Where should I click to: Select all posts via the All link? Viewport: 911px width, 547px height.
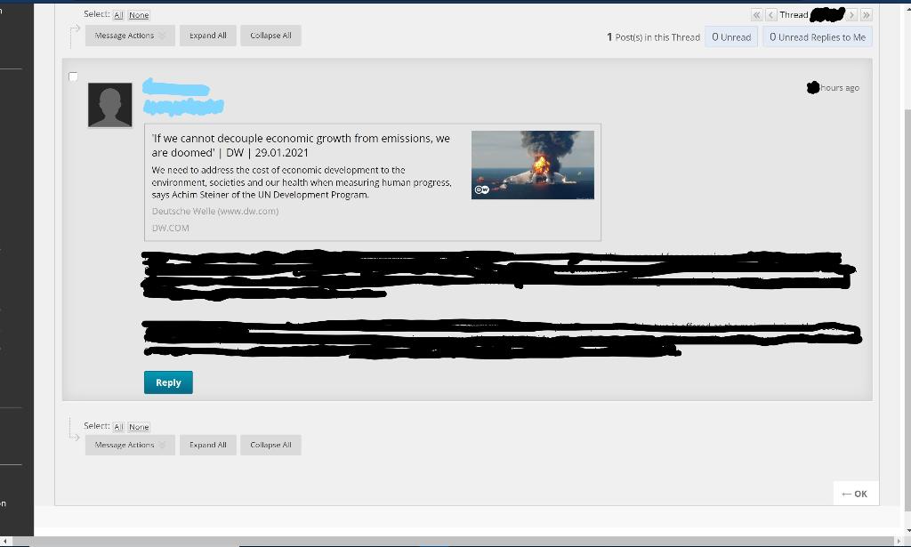point(117,14)
